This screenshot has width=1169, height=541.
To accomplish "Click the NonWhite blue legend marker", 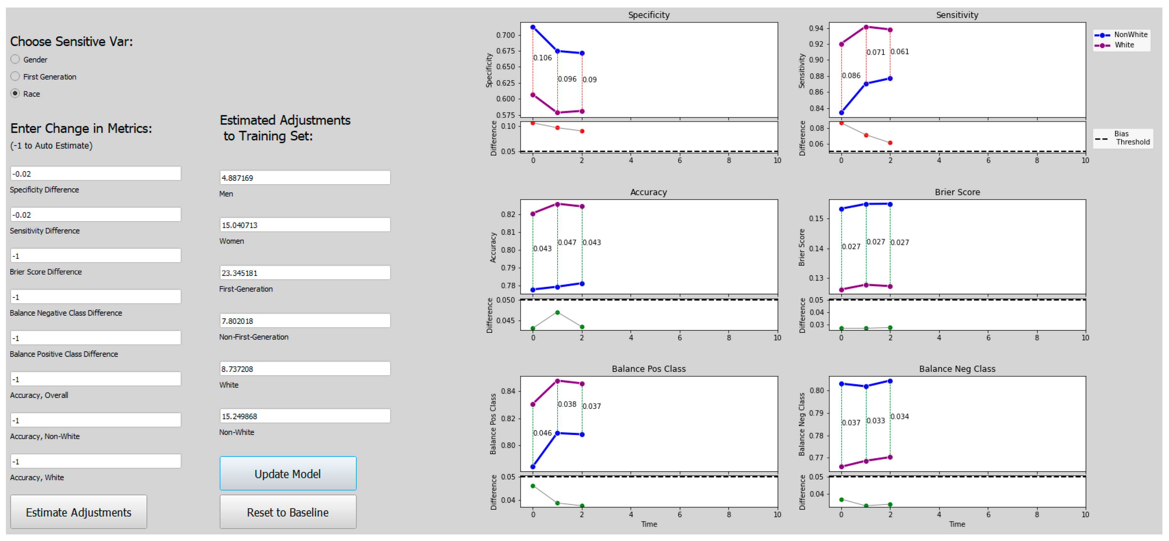I will 1102,35.
